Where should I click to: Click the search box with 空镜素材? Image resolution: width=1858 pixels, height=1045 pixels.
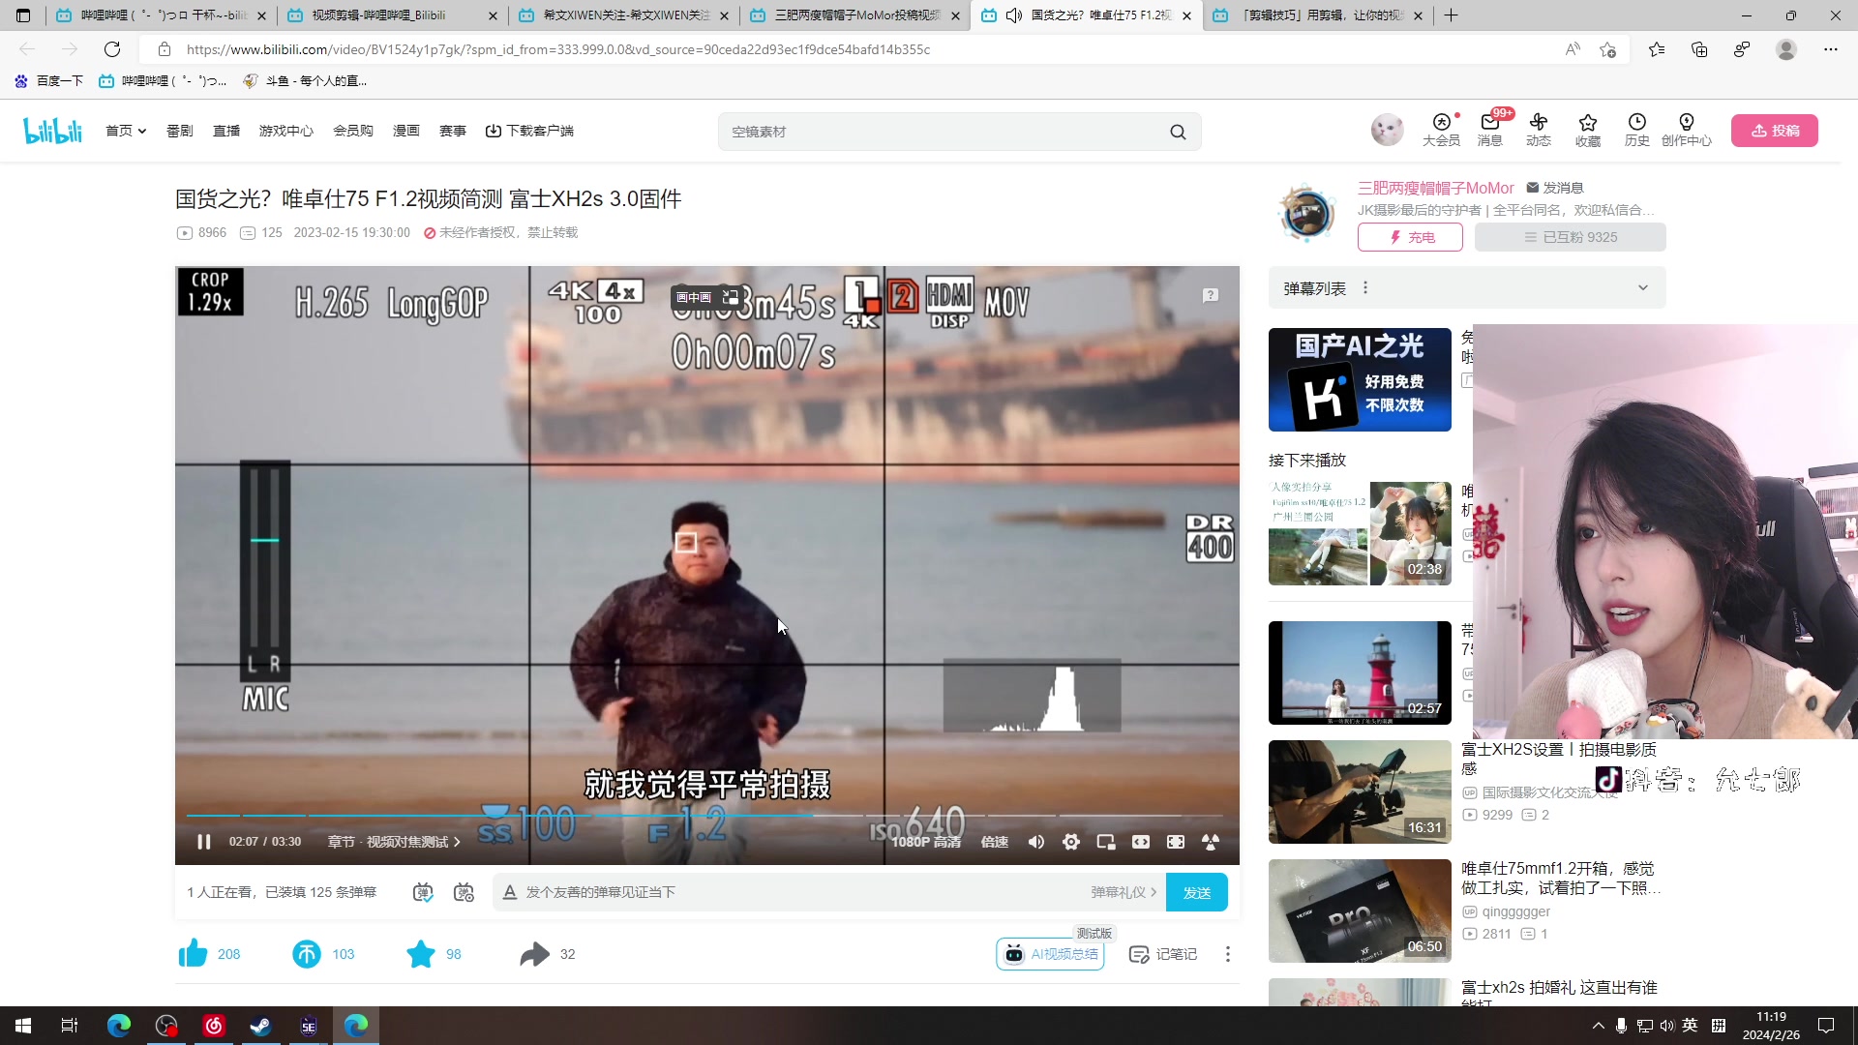(x=944, y=132)
